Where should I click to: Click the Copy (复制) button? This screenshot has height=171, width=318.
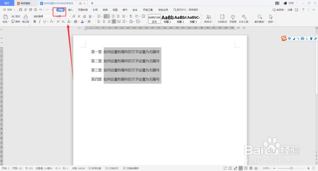tap(16, 22)
